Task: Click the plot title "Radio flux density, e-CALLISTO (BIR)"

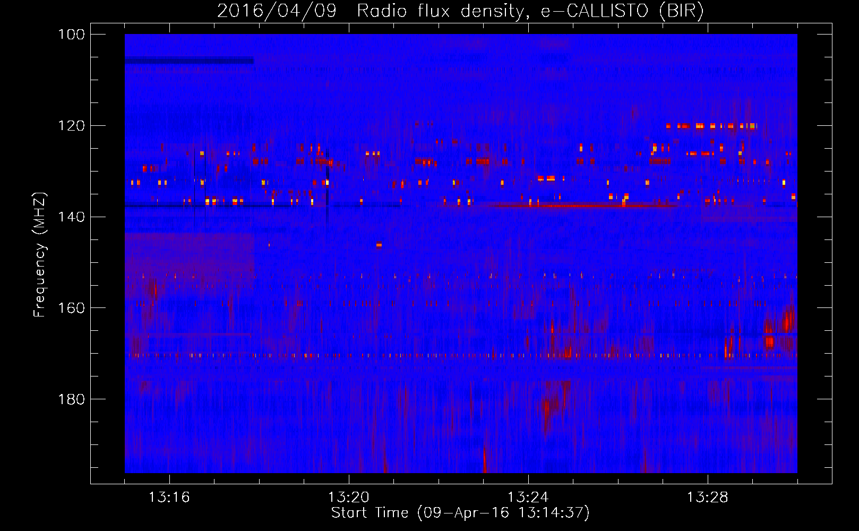Action: click(530, 11)
